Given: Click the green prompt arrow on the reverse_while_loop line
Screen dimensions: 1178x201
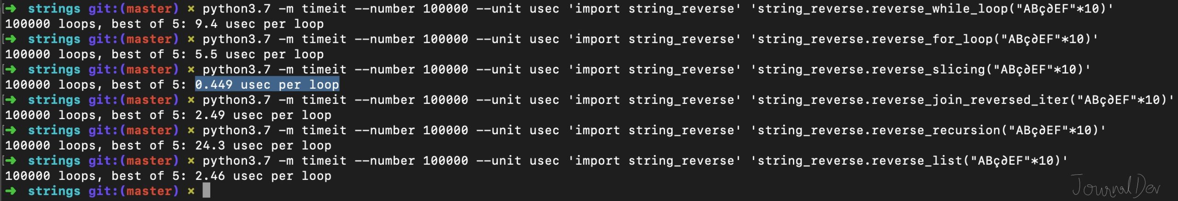Looking at the screenshot, I should pyautogui.click(x=11, y=9).
